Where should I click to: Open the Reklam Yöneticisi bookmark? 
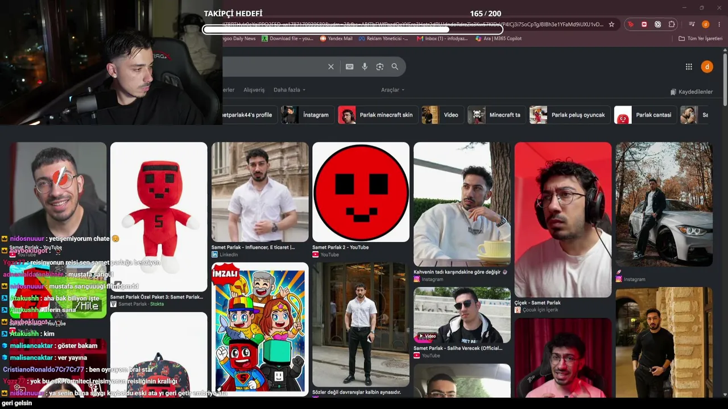tap(383, 39)
